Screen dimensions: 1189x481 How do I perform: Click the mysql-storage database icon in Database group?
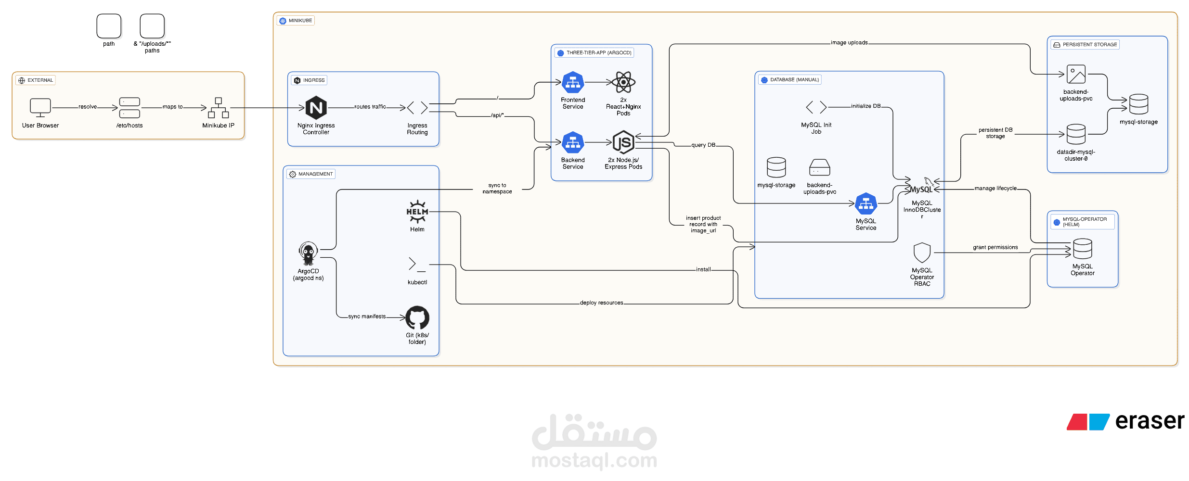(776, 167)
